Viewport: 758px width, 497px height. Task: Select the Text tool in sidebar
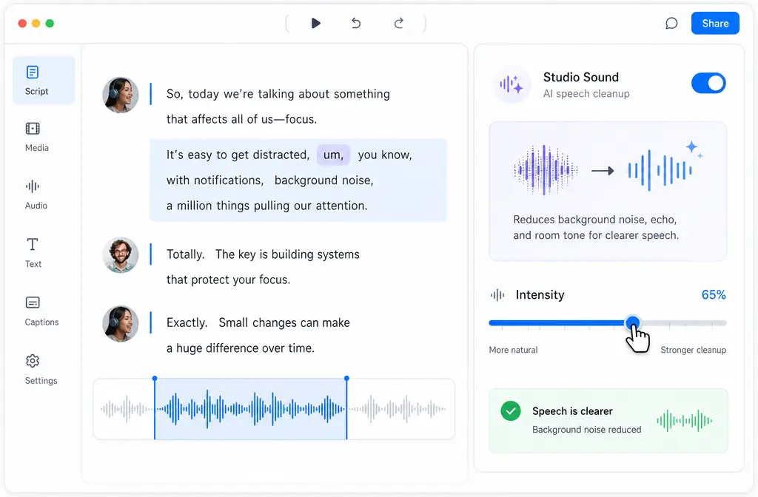pos(33,253)
